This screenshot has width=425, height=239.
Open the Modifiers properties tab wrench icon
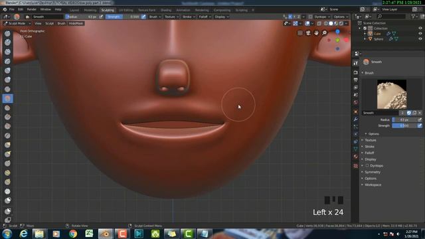coord(356,119)
